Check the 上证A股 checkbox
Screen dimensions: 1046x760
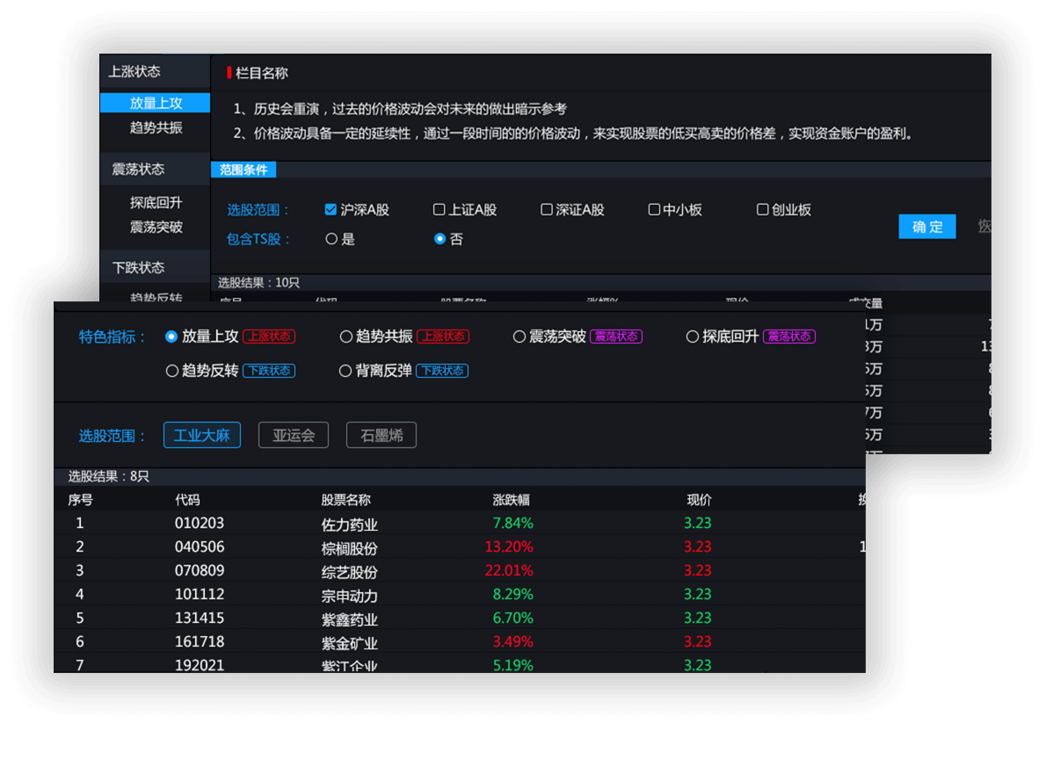coord(439,210)
